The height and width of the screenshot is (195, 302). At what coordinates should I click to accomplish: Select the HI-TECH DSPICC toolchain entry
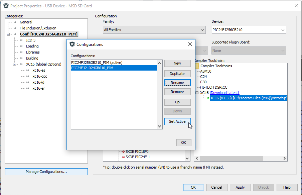[x=213, y=87]
